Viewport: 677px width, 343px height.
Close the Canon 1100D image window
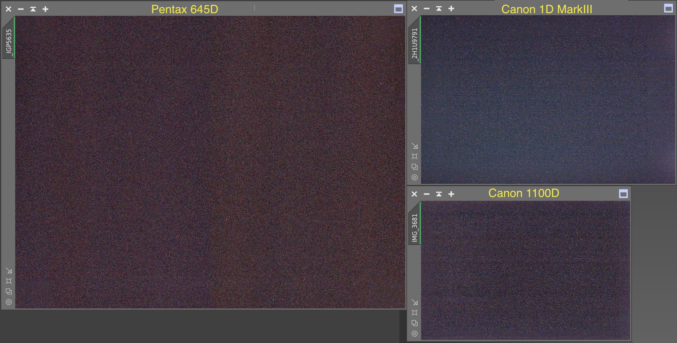point(414,194)
